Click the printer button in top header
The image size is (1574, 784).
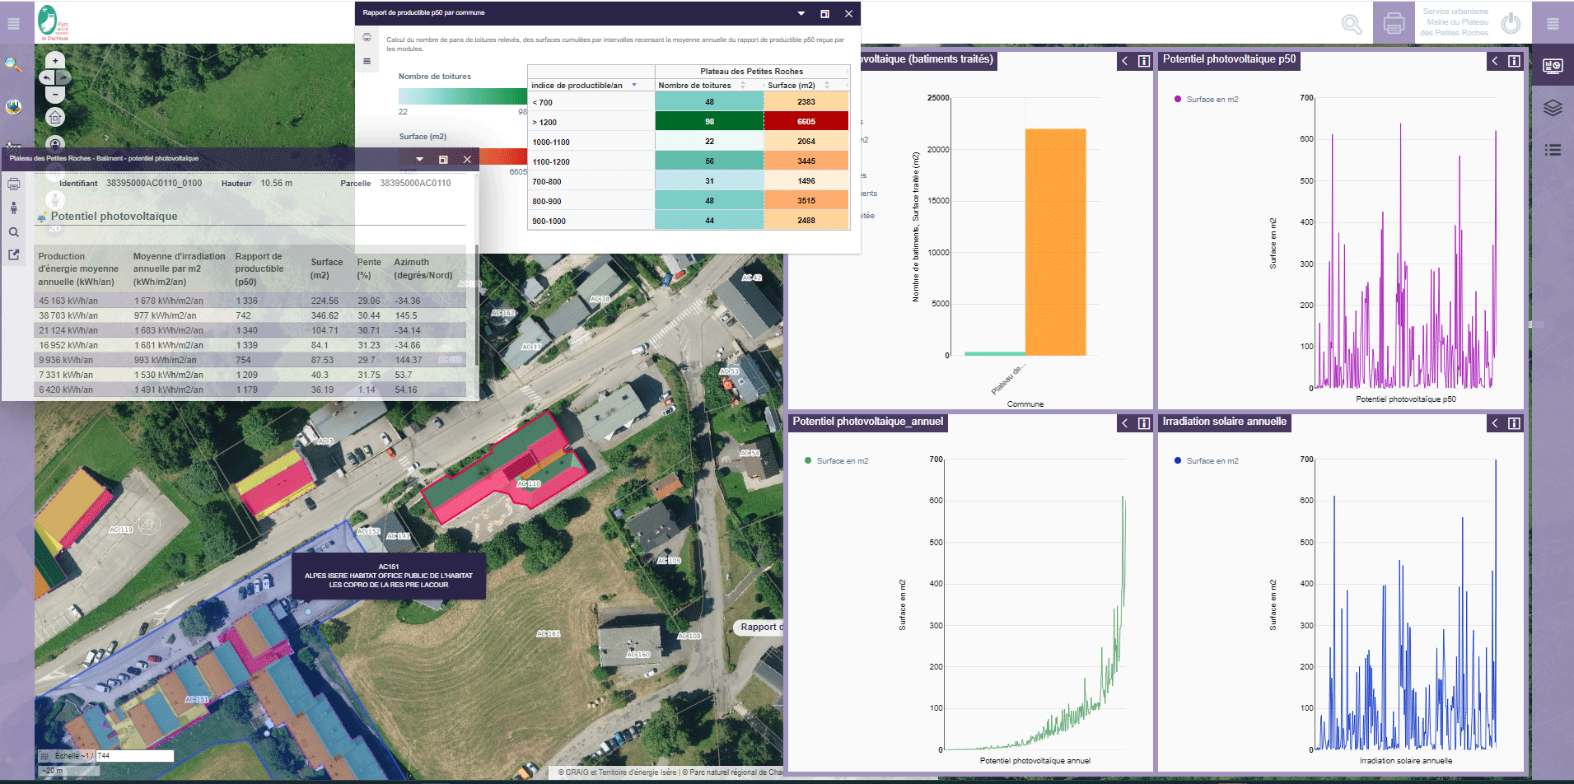[1394, 23]
